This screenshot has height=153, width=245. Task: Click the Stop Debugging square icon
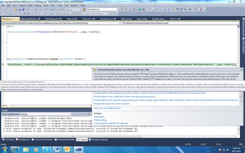coord(165,9)
